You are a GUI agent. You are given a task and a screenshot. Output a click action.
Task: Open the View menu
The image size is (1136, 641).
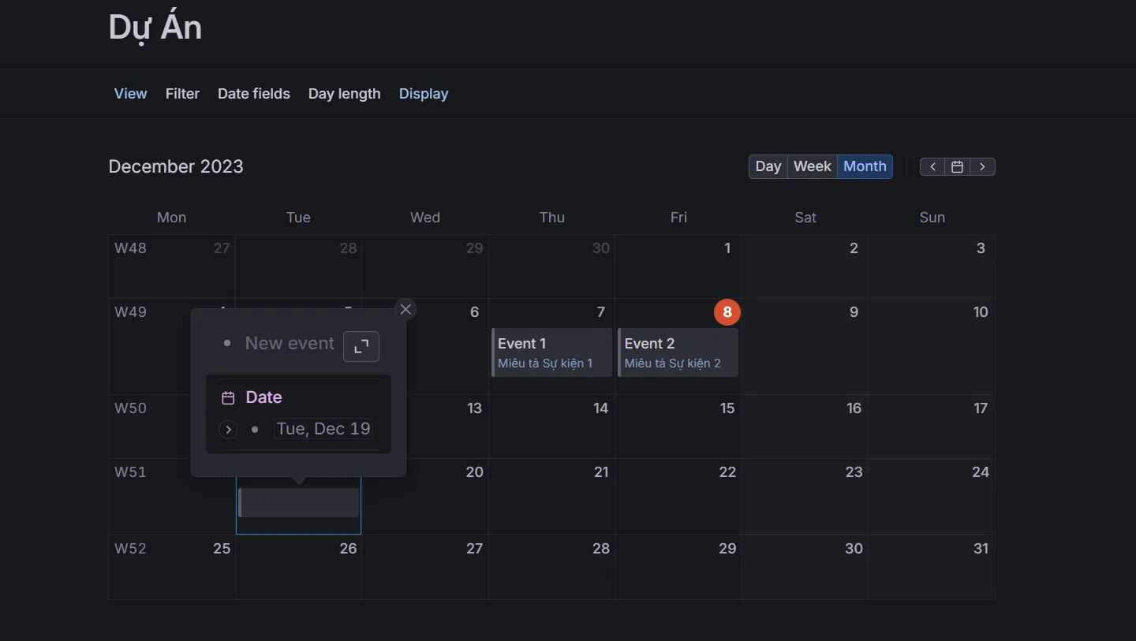[130, 94]
